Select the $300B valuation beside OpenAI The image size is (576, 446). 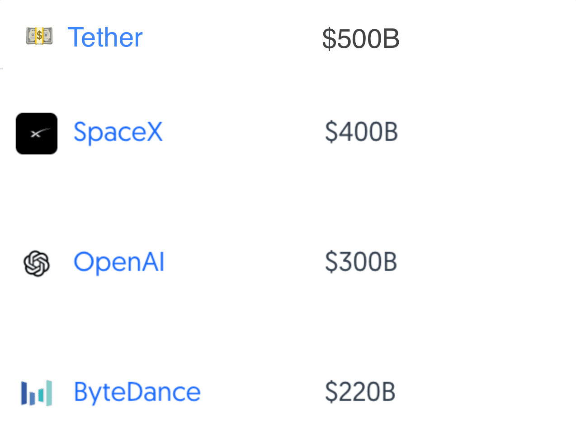(x=361, y=262)
